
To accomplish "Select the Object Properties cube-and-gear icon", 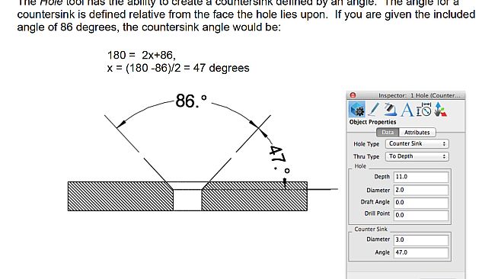I will coord(356,110).
